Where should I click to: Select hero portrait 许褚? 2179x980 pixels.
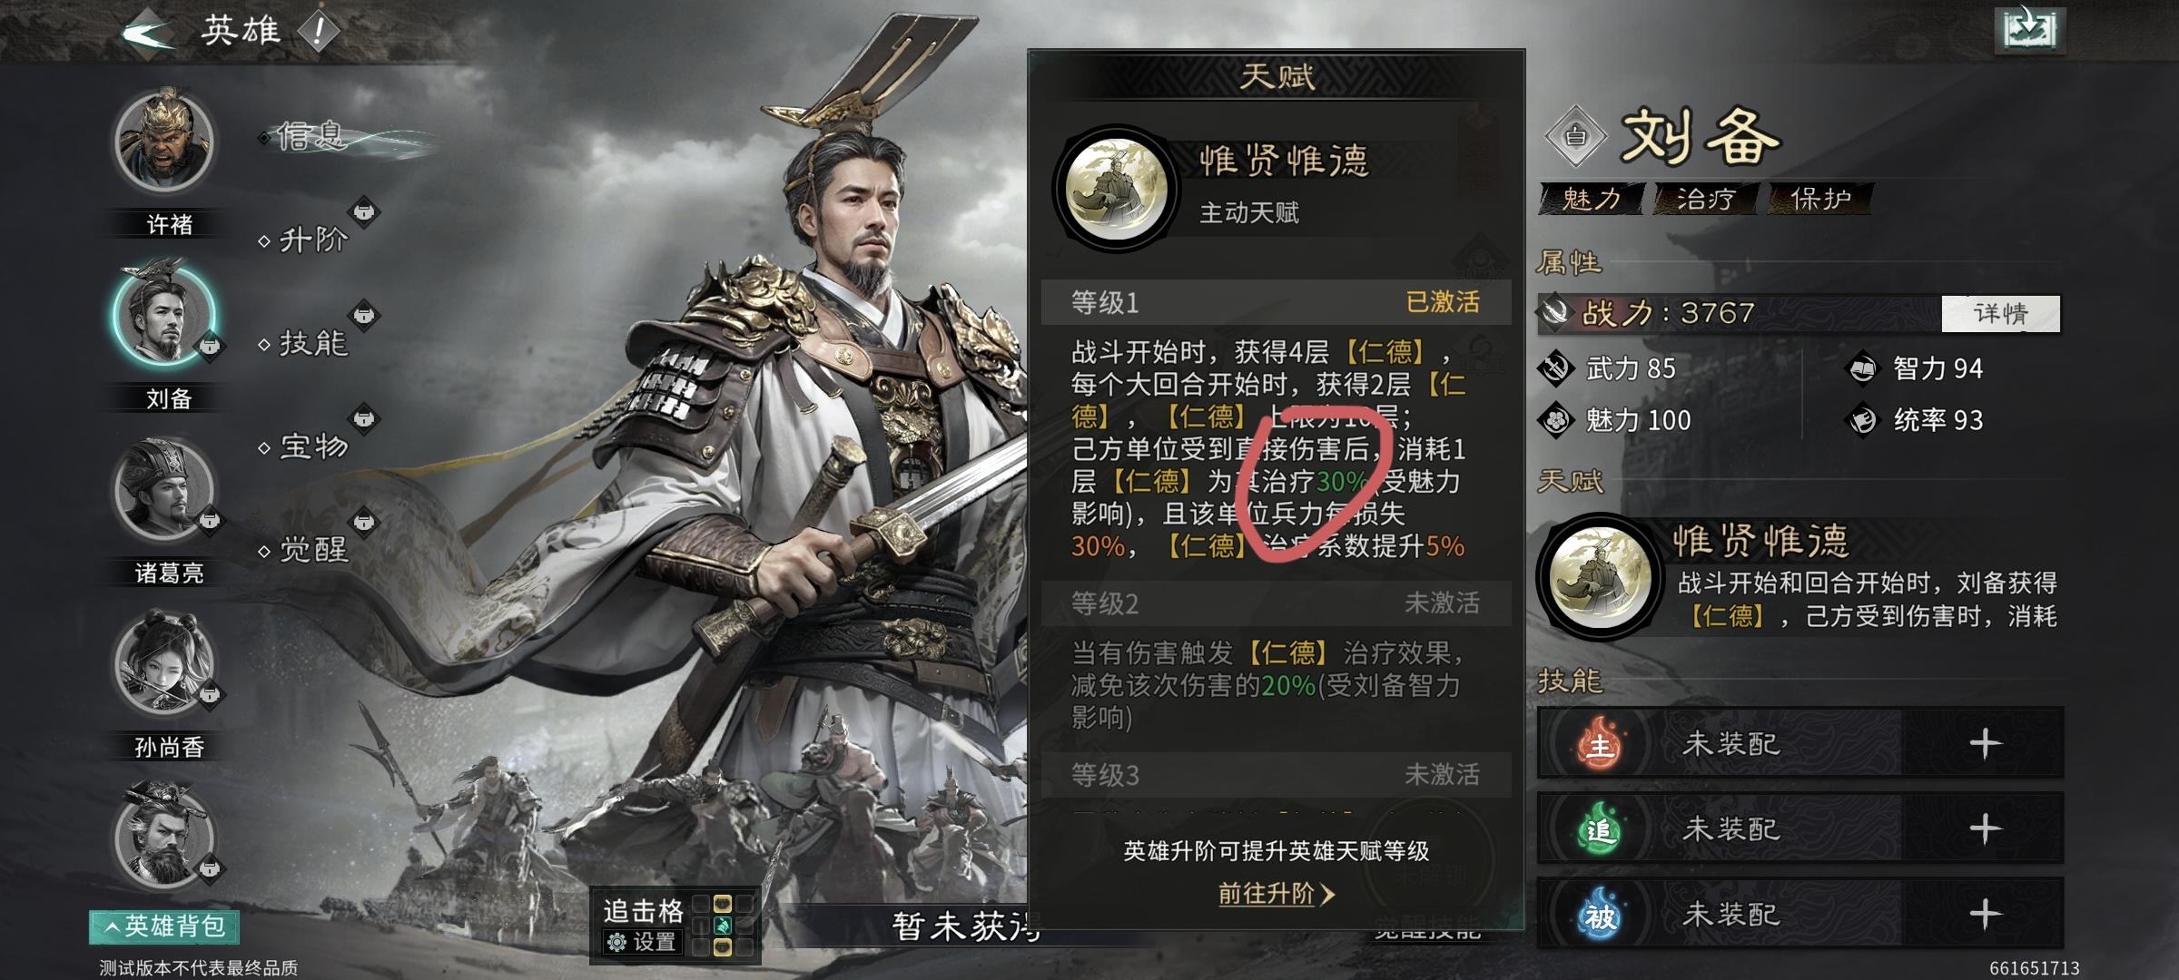coord(164,140)
